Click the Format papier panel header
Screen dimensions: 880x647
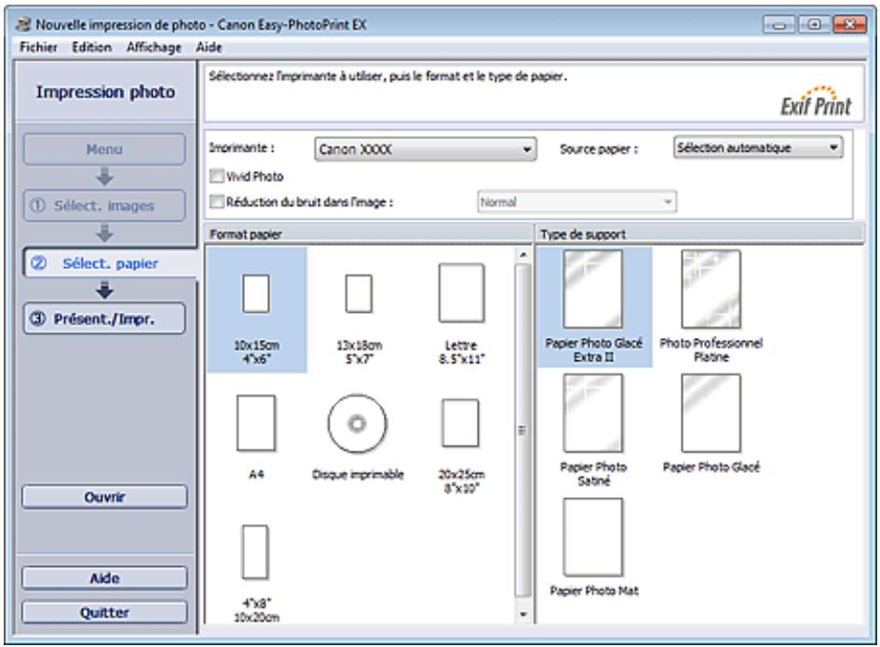[x=368, y=234]
